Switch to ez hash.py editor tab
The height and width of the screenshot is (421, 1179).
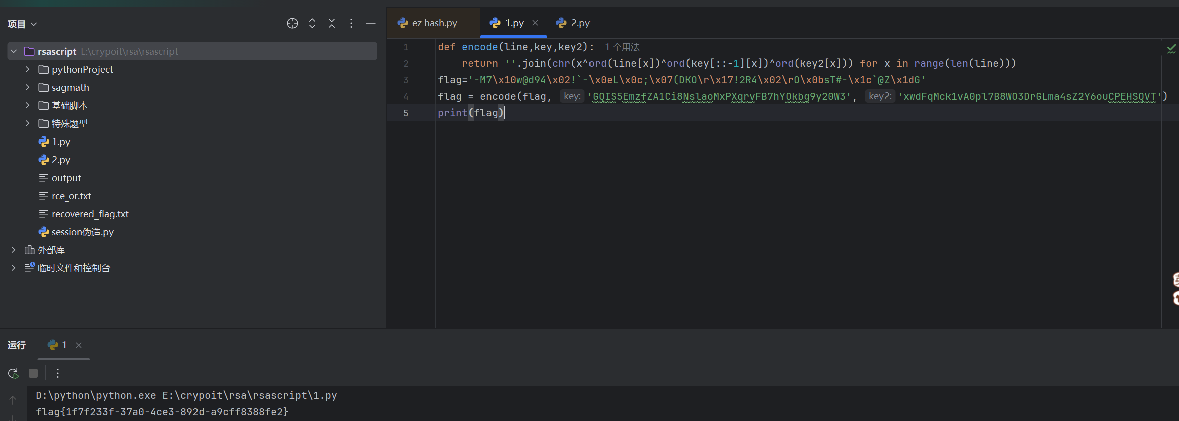tap(434, 23)
